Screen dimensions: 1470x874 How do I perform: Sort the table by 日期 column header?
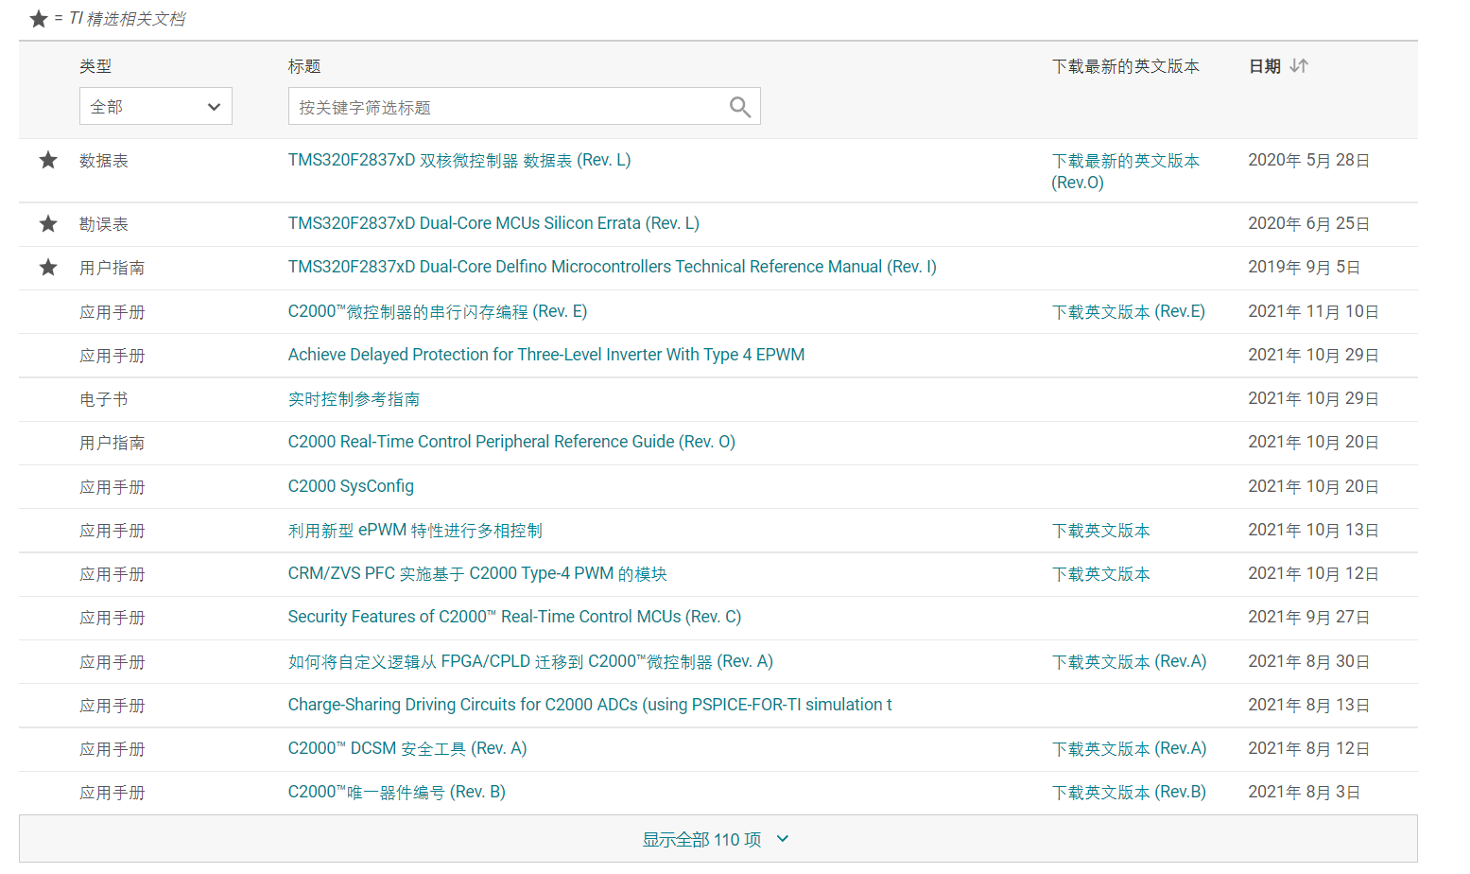click(x=1264, y=65)
